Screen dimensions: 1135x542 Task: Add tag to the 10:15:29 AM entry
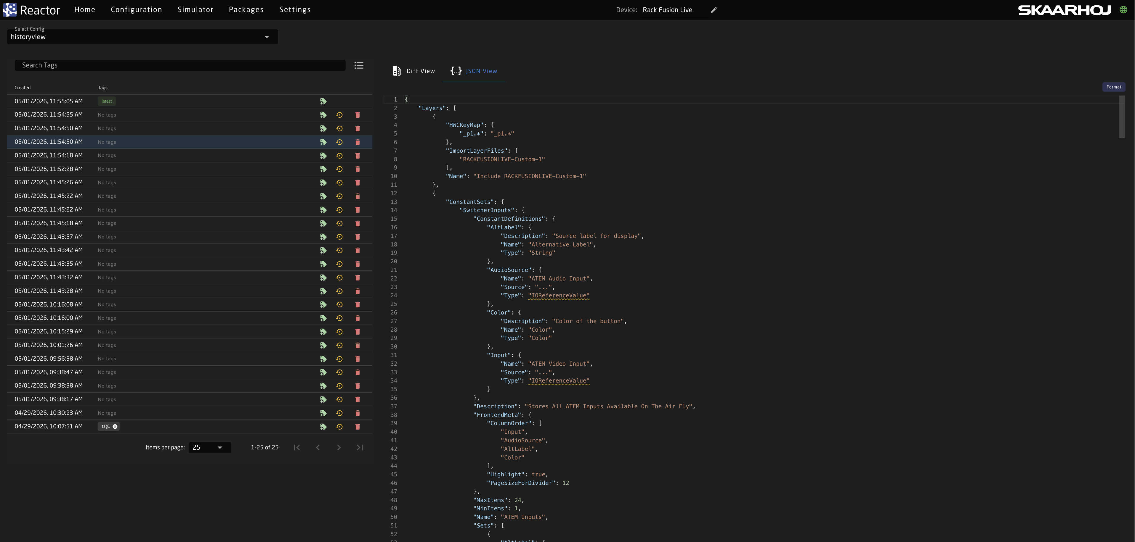click(x=323, y=332)
